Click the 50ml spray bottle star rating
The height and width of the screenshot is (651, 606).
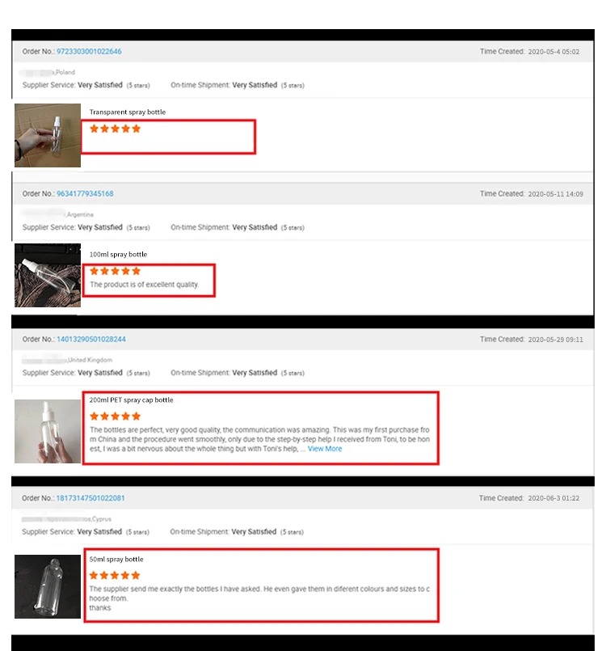115,576
